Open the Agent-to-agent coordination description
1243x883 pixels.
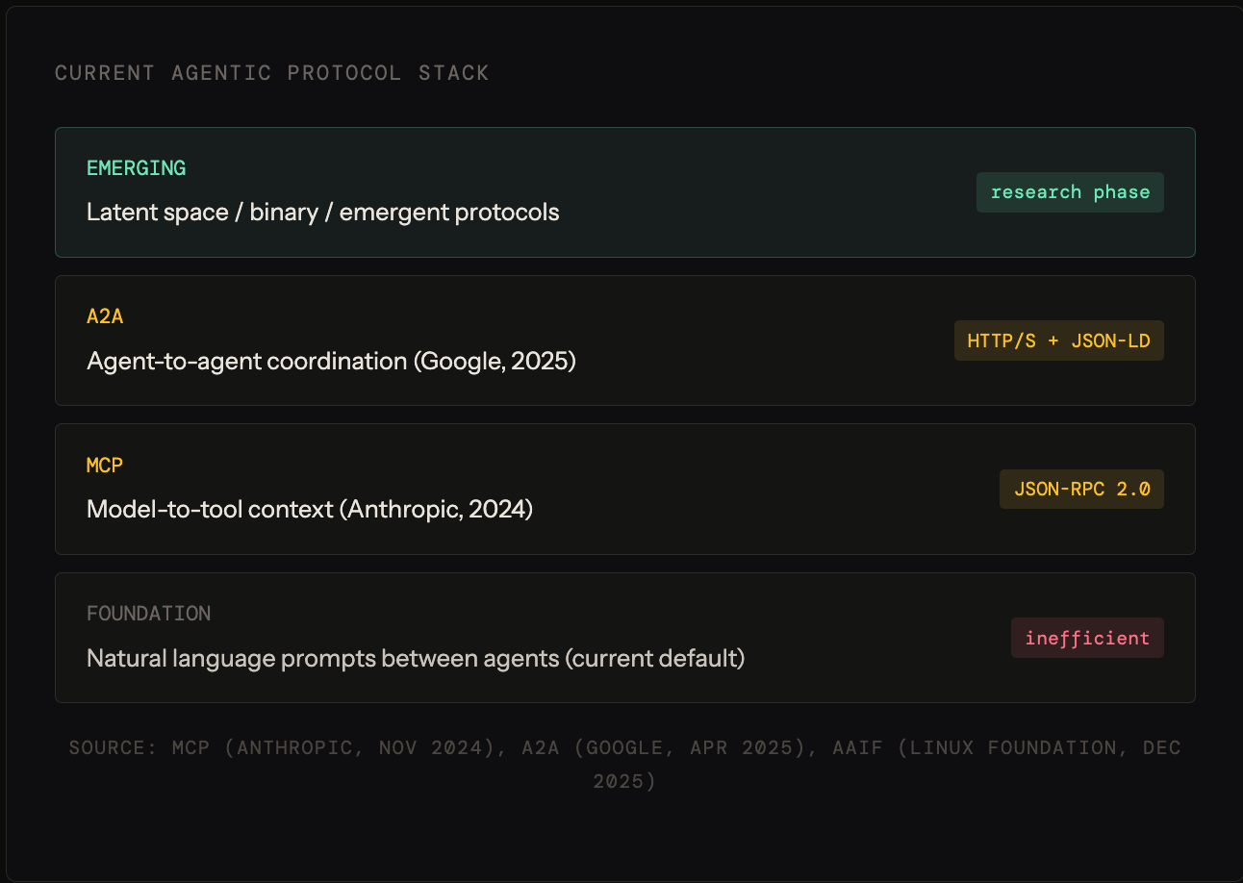(331, 361)
